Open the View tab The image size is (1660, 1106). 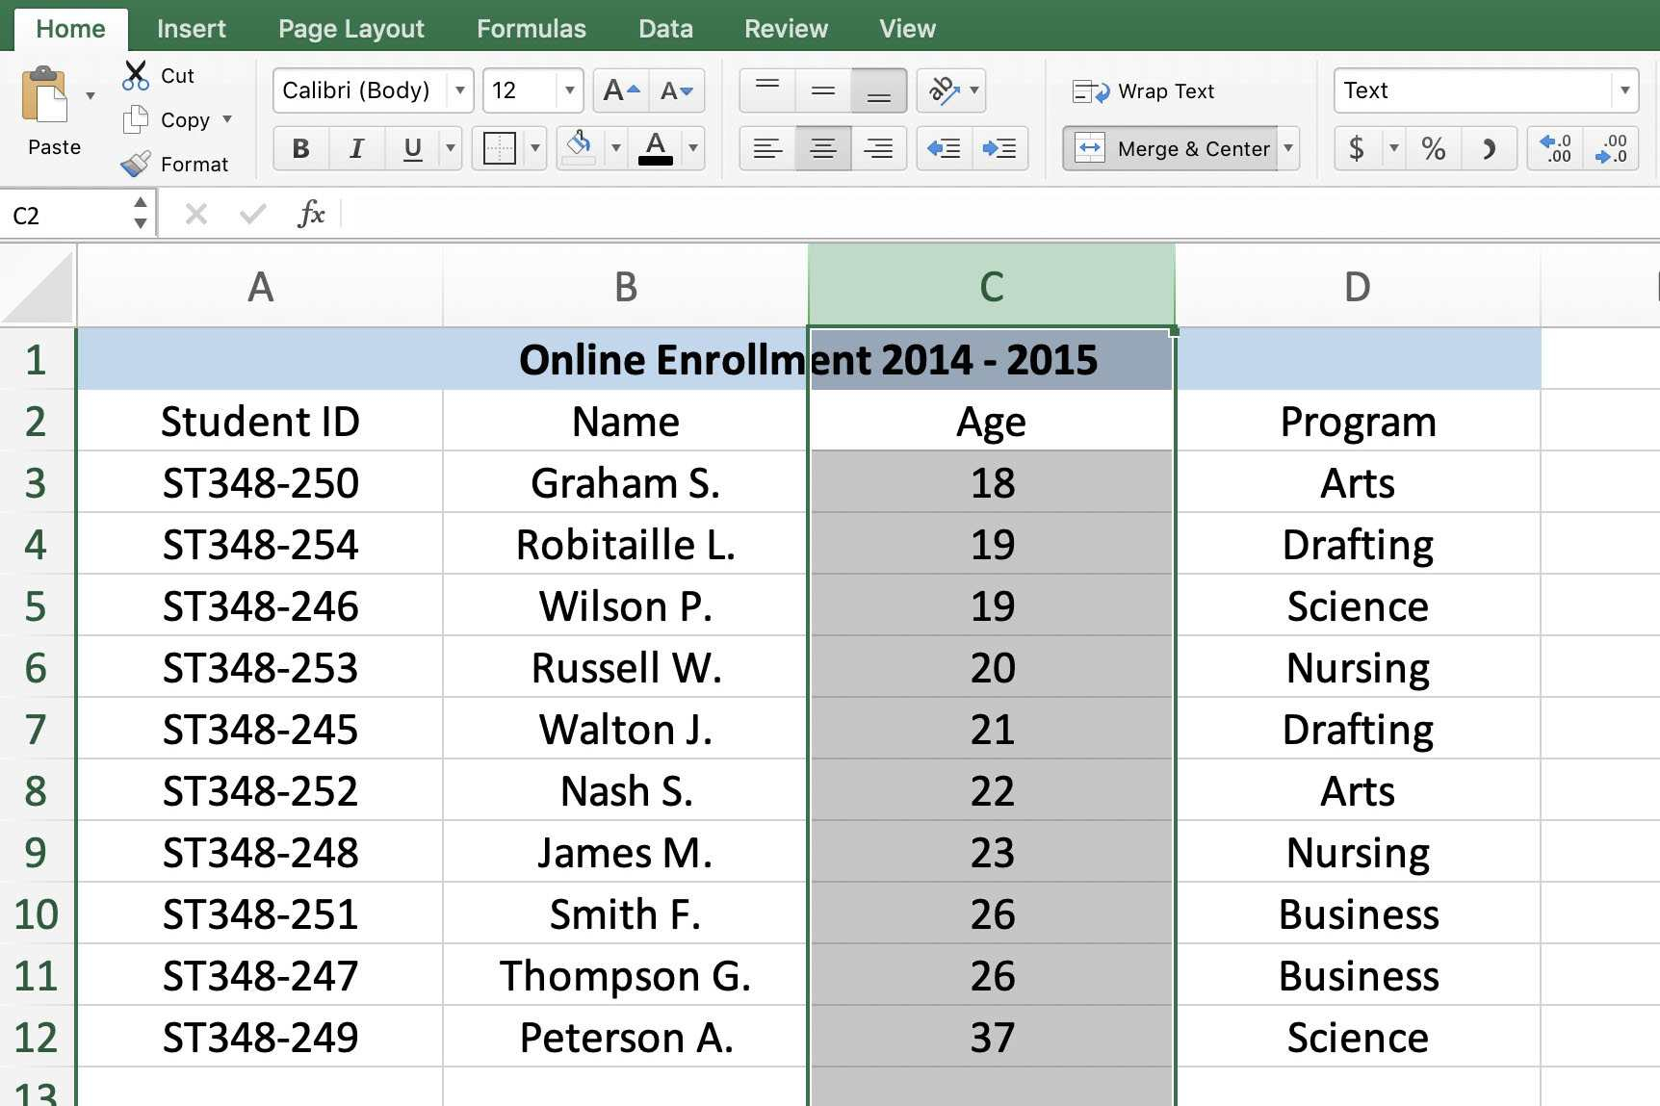pyautogui.click(x=907, y=29)
